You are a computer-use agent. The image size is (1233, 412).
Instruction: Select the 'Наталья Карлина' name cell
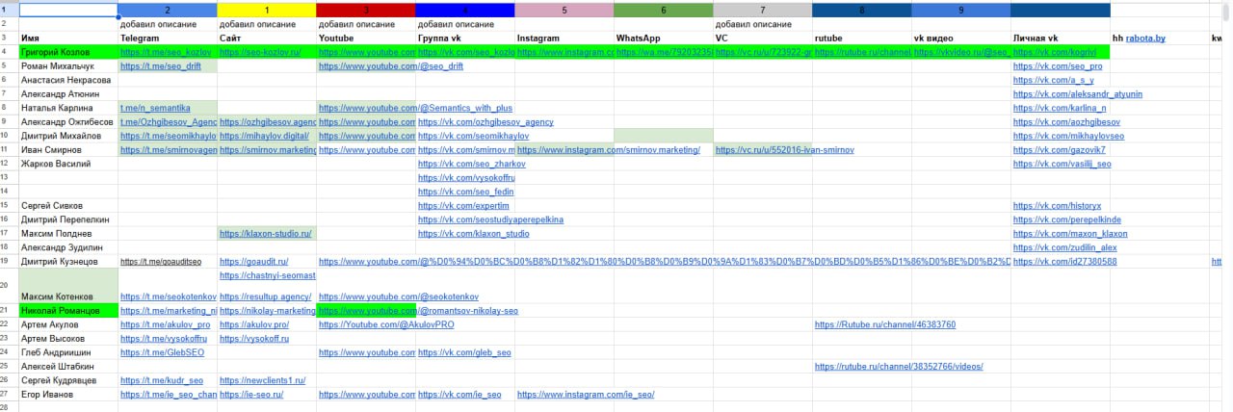(68, 108)
